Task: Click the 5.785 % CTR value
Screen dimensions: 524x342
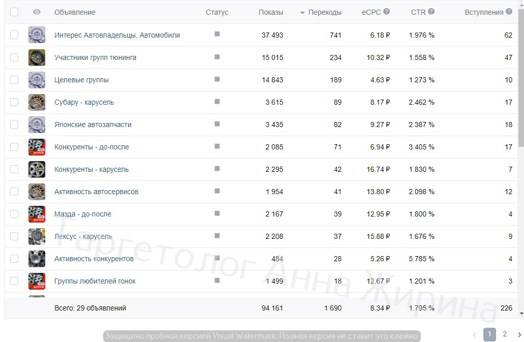Action: [x=421, y=259]
